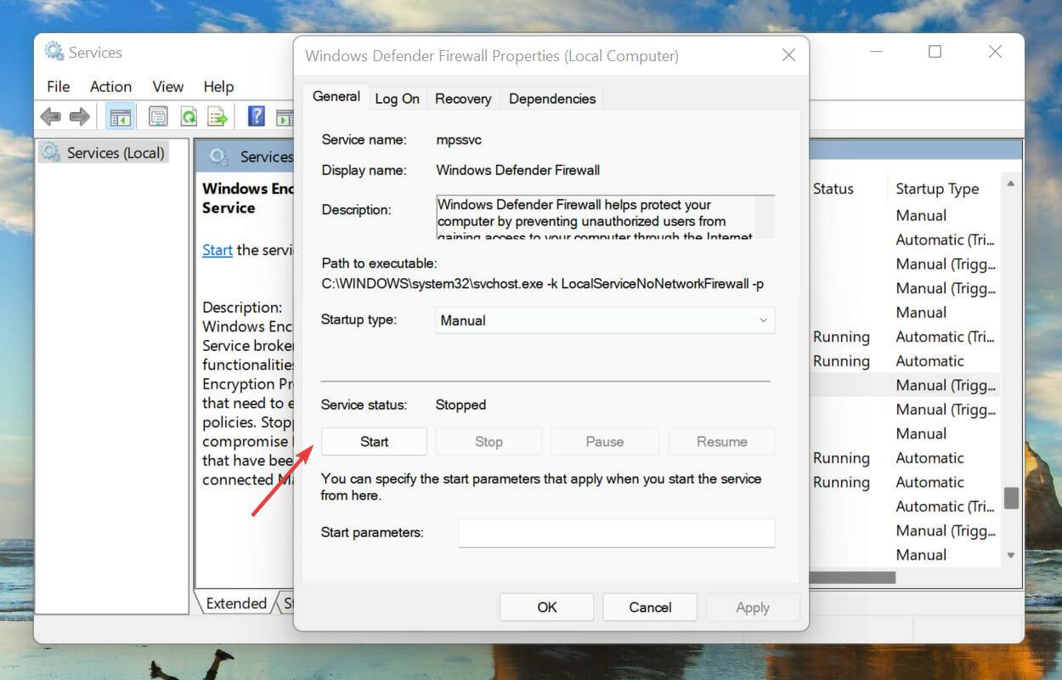Apply changes with the OK button
1062x680 pixels.
click(546, 607)
